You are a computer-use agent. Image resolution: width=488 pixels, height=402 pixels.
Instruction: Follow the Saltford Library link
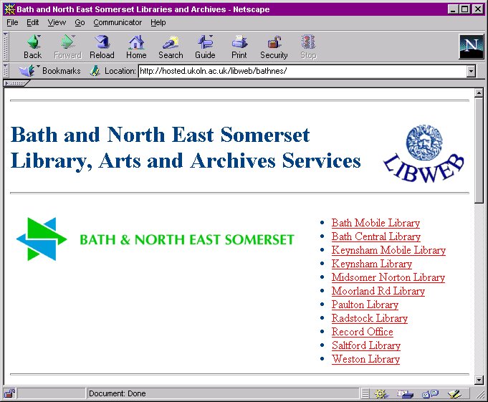[x=366, y=345]
